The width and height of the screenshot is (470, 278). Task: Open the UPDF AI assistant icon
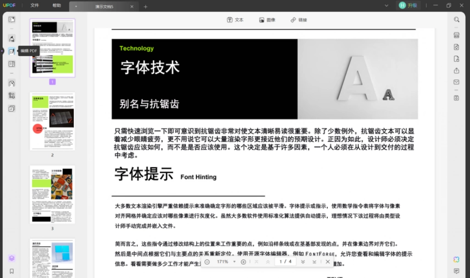click(x=456, y=260)
